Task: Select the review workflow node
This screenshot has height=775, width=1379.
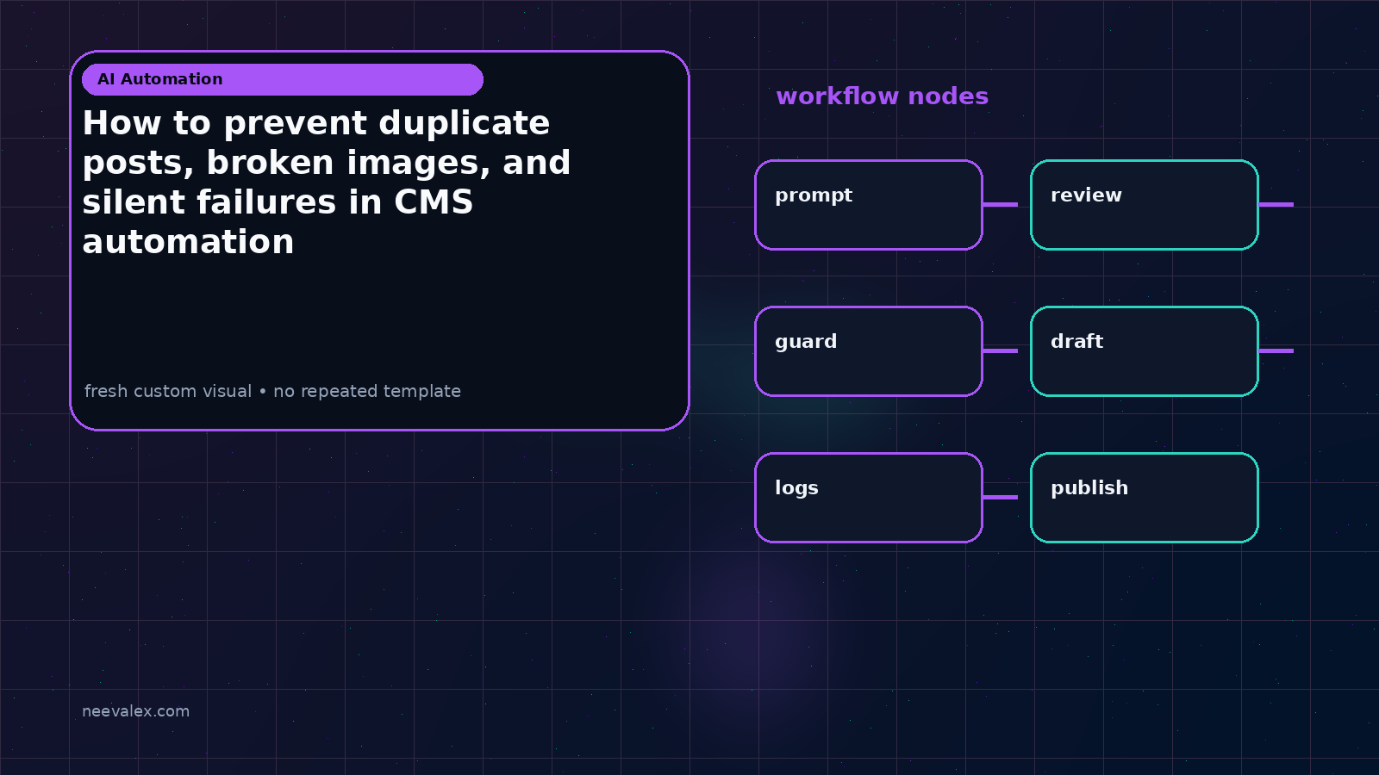Action: 1145,205
